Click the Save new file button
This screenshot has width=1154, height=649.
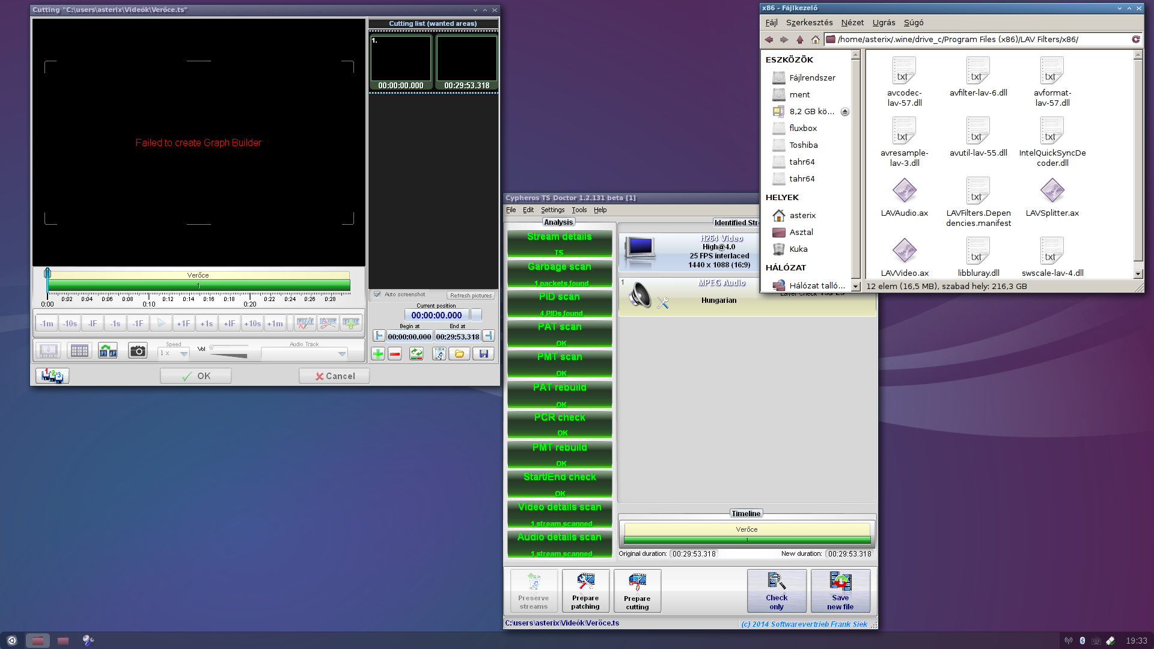coord(840,591)
